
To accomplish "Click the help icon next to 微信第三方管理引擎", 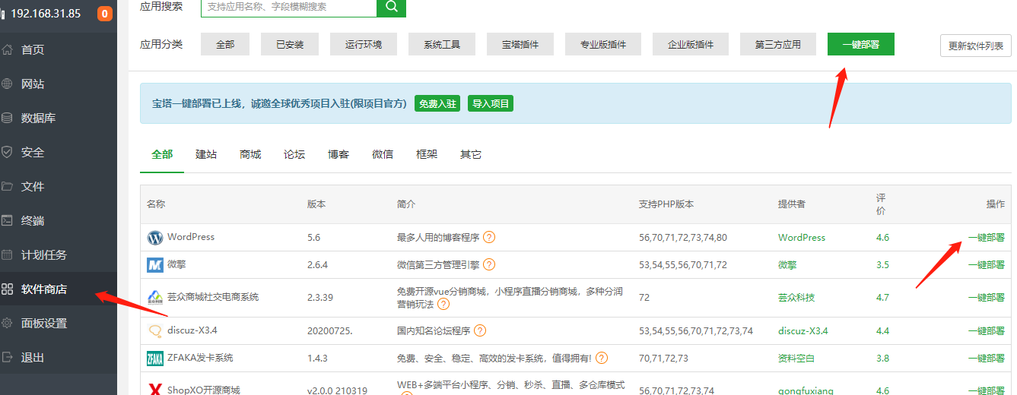I will point(489,264).
